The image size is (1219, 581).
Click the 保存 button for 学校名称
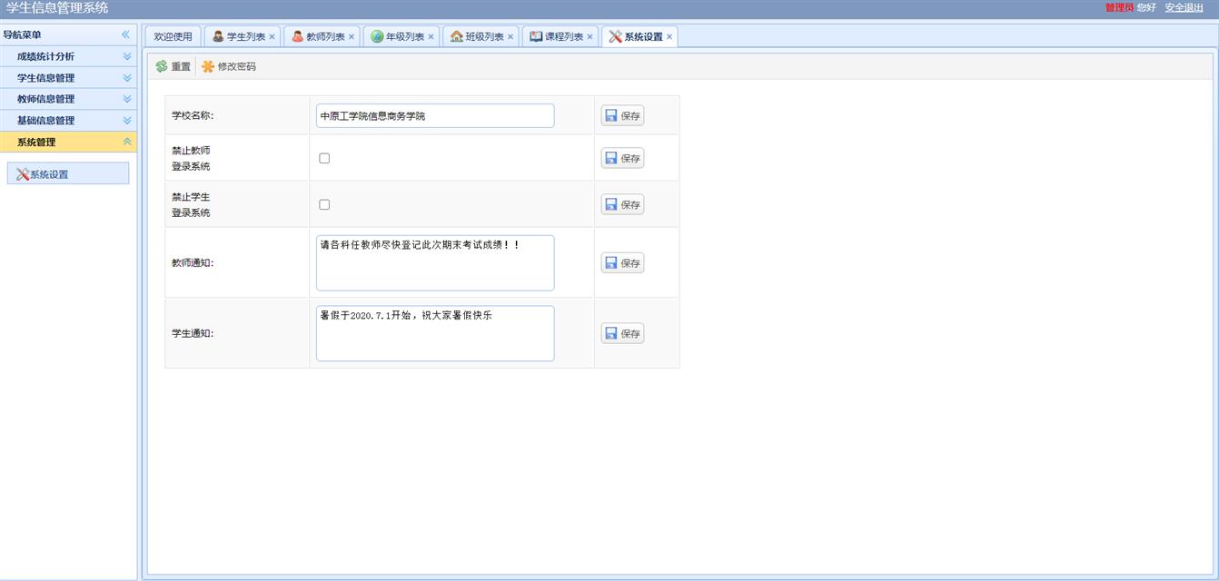(x=622, y=116)
